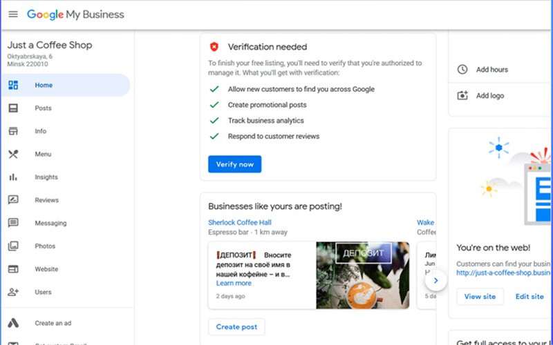Click the Info storefront icon
Viewport: 553px width, 345px height.
[13, 131]
